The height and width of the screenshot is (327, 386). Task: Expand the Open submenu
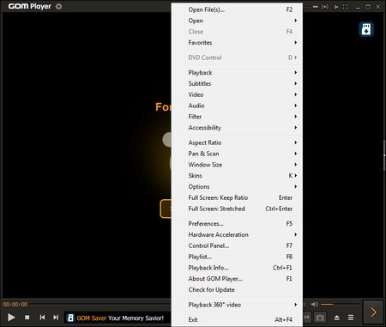pos(240,21)
